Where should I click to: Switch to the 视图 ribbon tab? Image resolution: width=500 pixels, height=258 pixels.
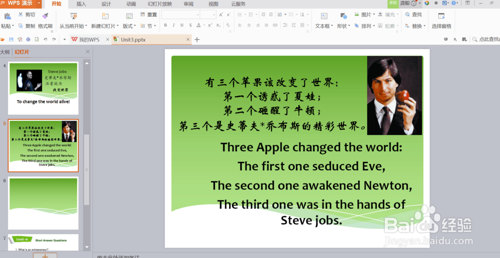click(213, 4)
